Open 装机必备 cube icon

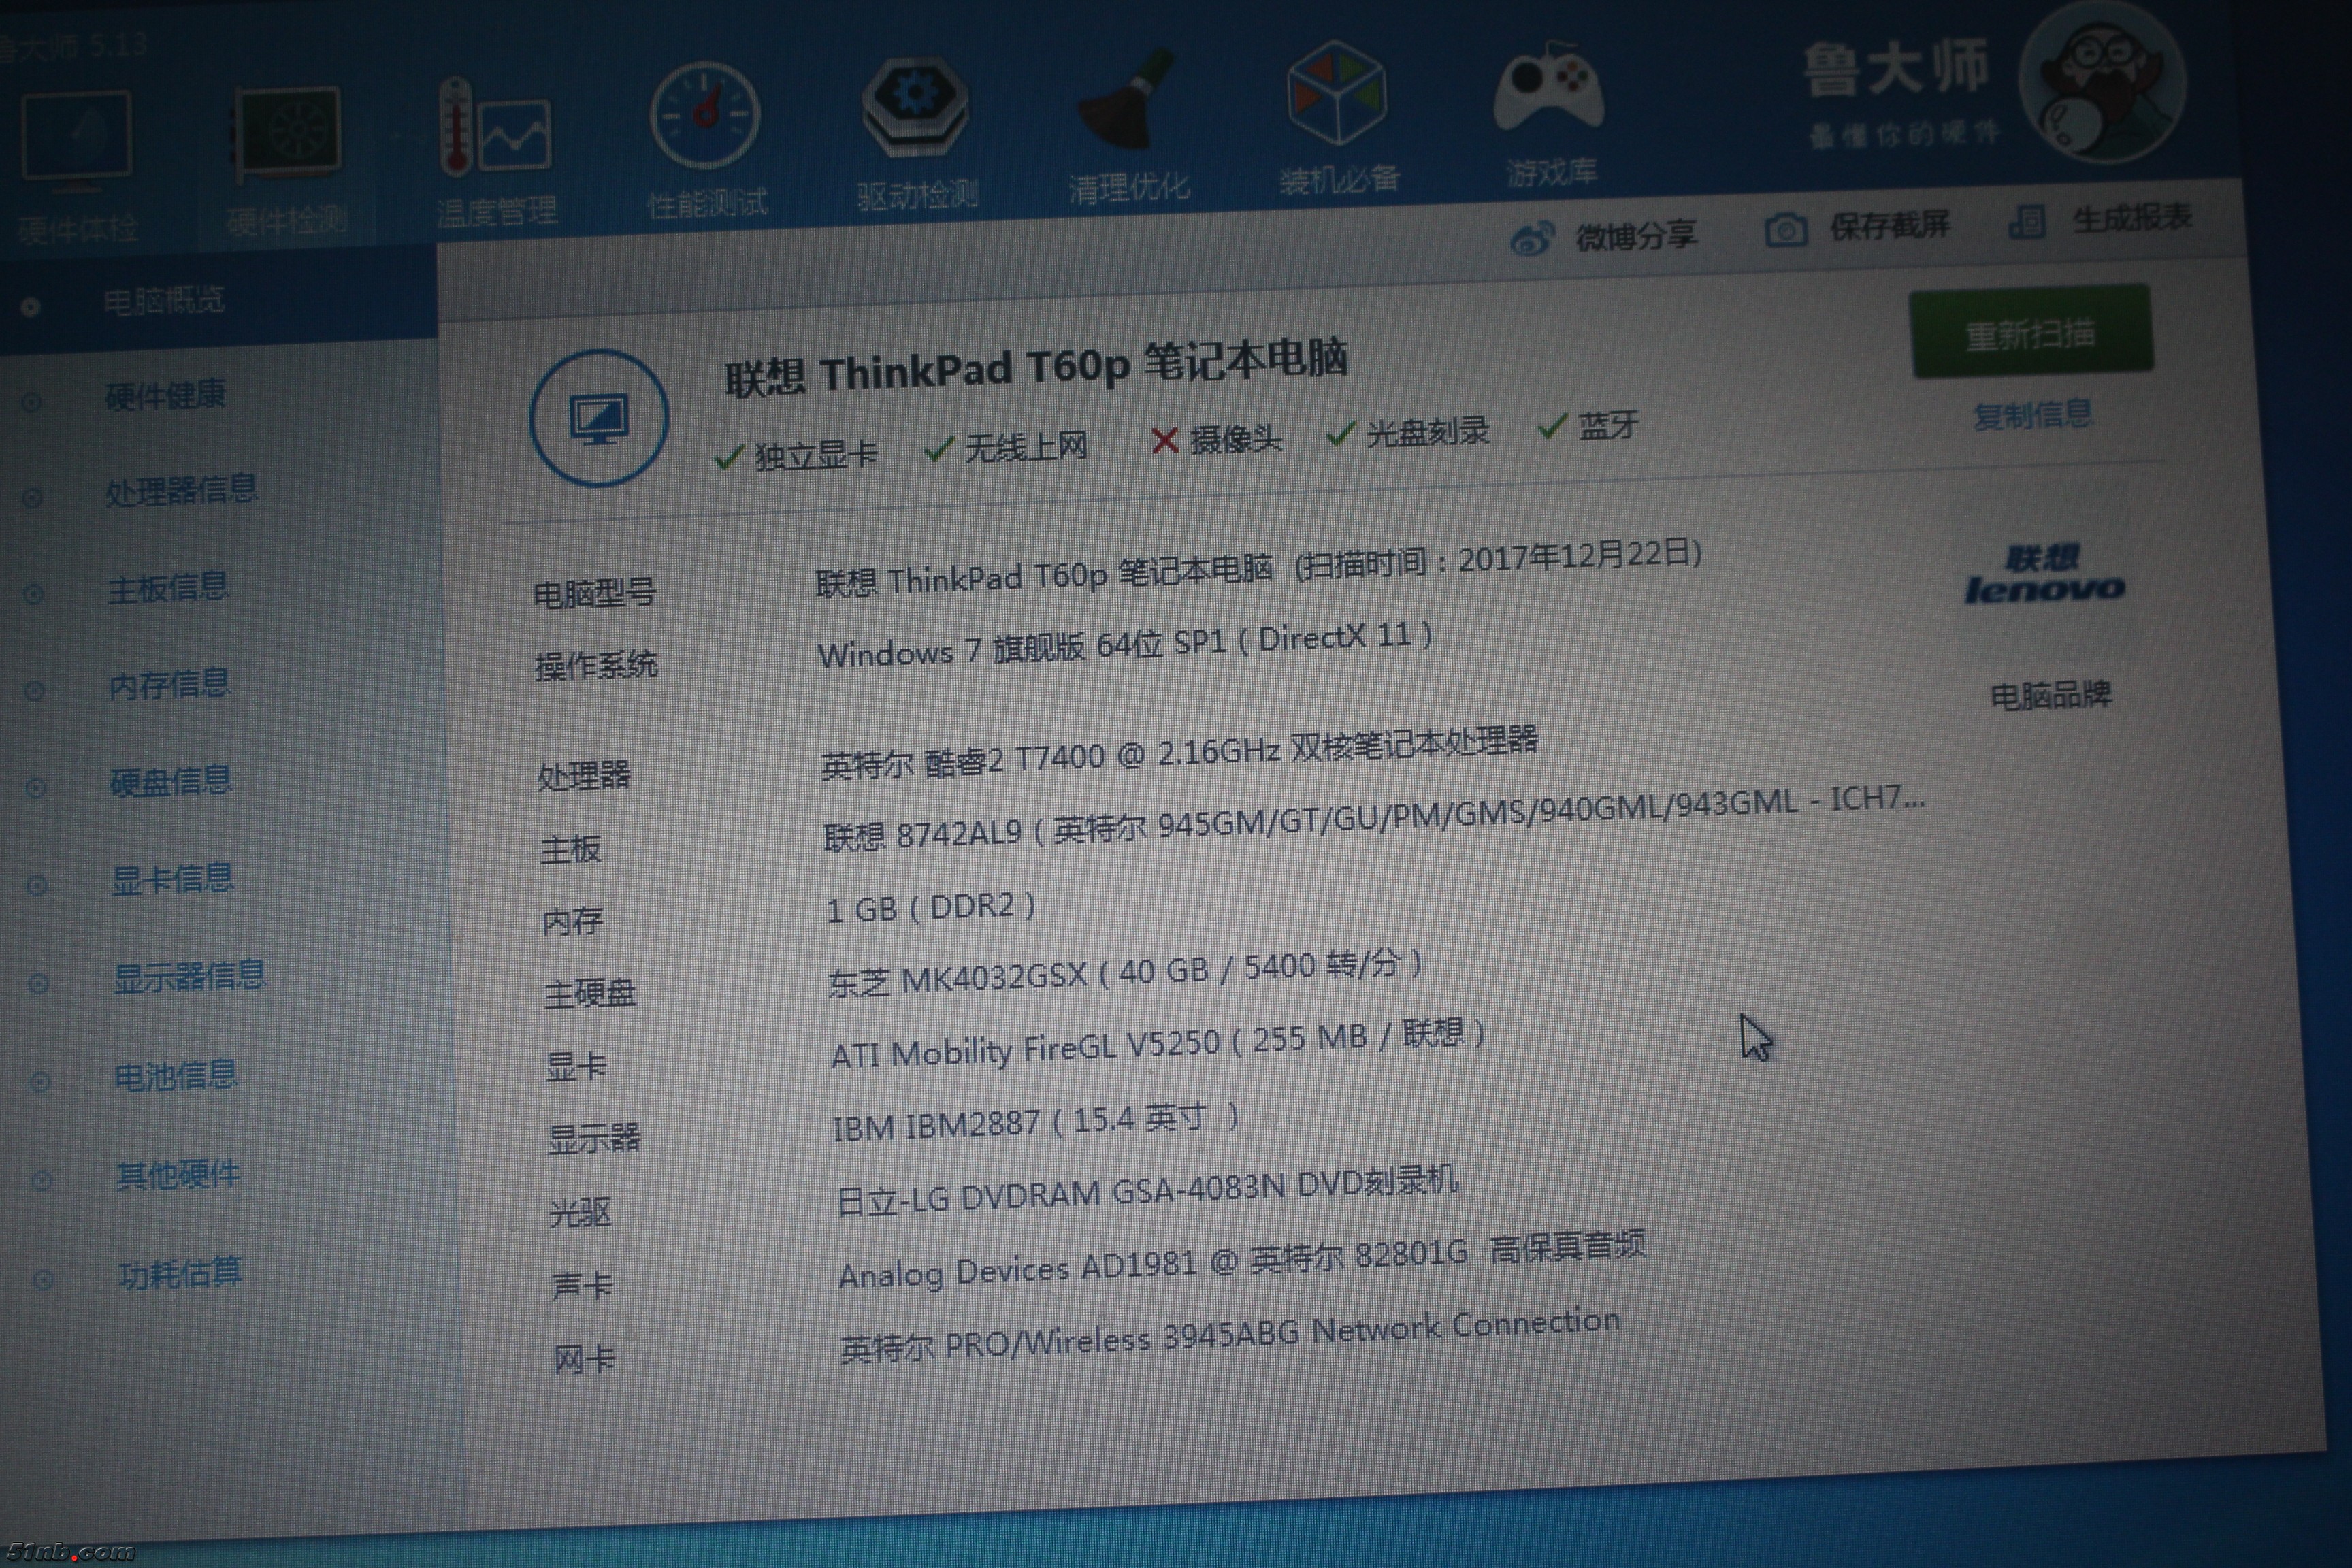click(1336, 93)
